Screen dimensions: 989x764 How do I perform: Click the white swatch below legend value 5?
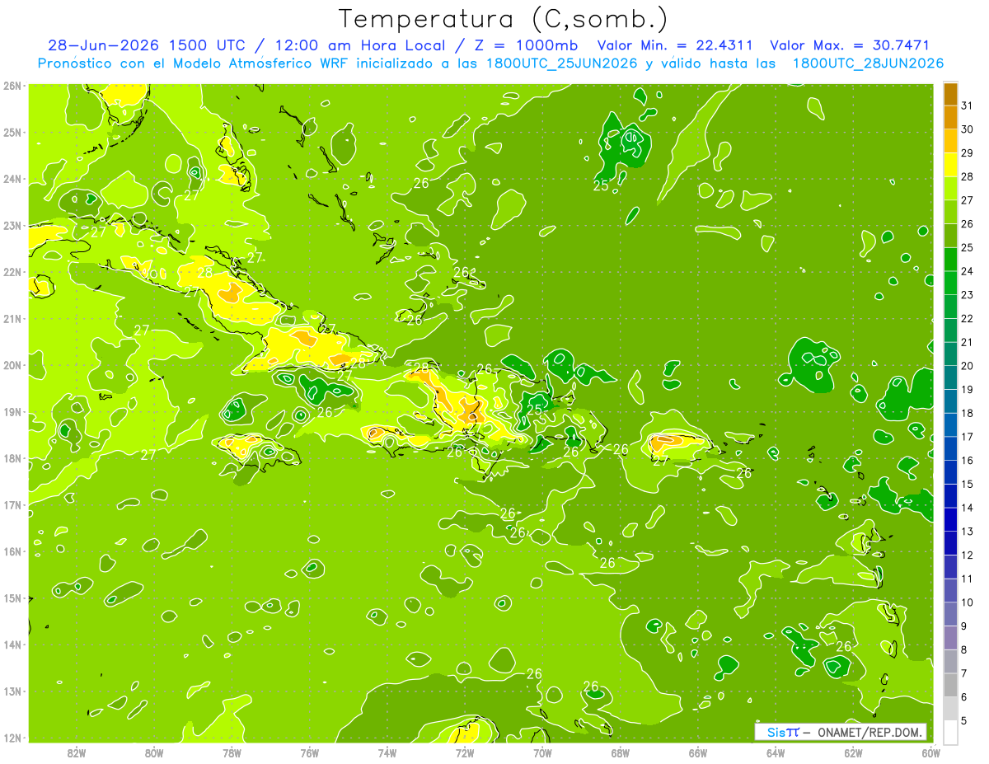pos(950,732)
